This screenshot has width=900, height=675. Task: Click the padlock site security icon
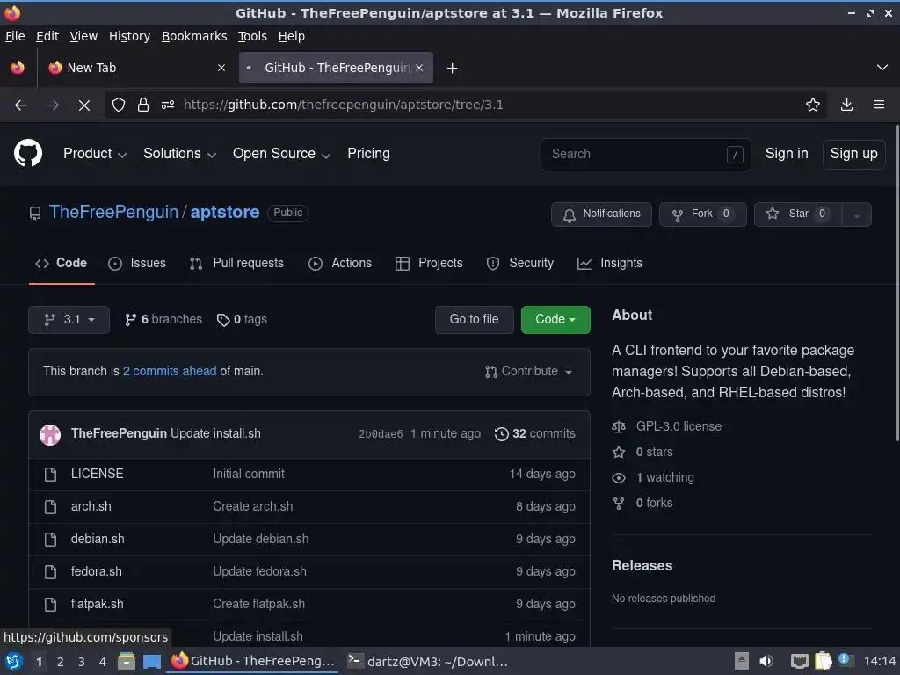(x=143, y=105)
